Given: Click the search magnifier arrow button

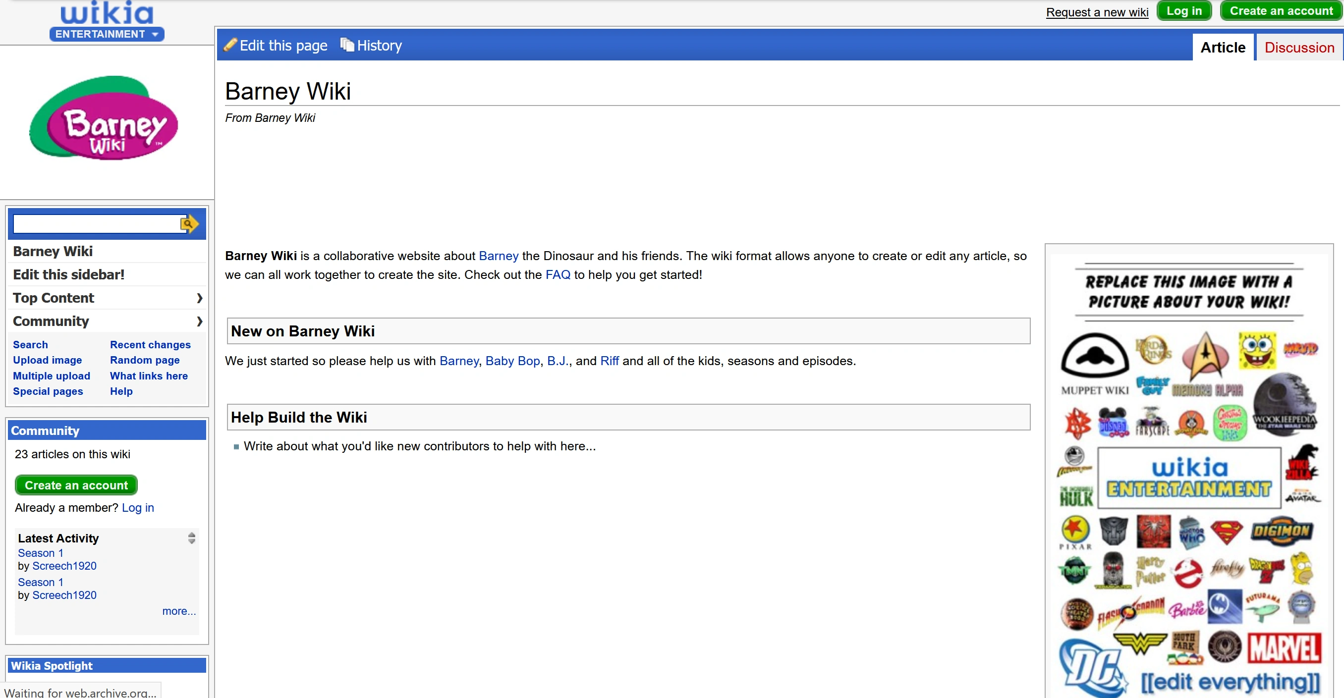Looking at the screenshot, I should 189,224.
